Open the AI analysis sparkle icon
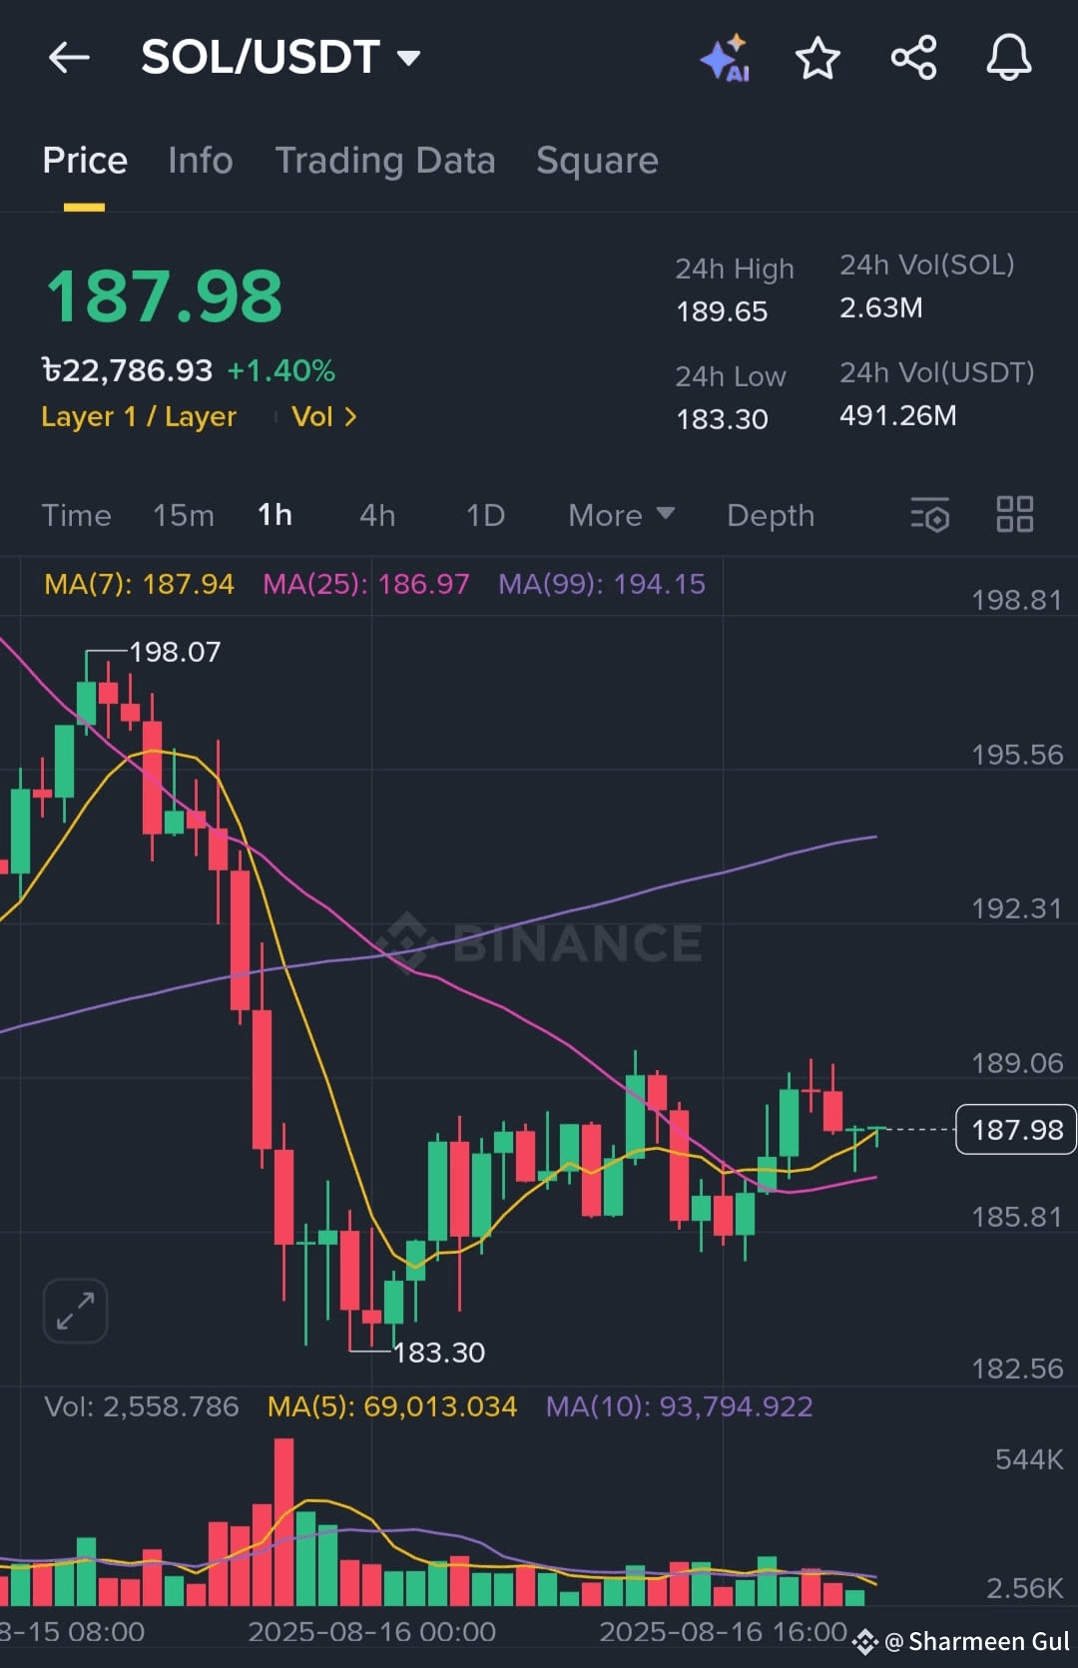 pyautogui.click(x=726, y=58)
